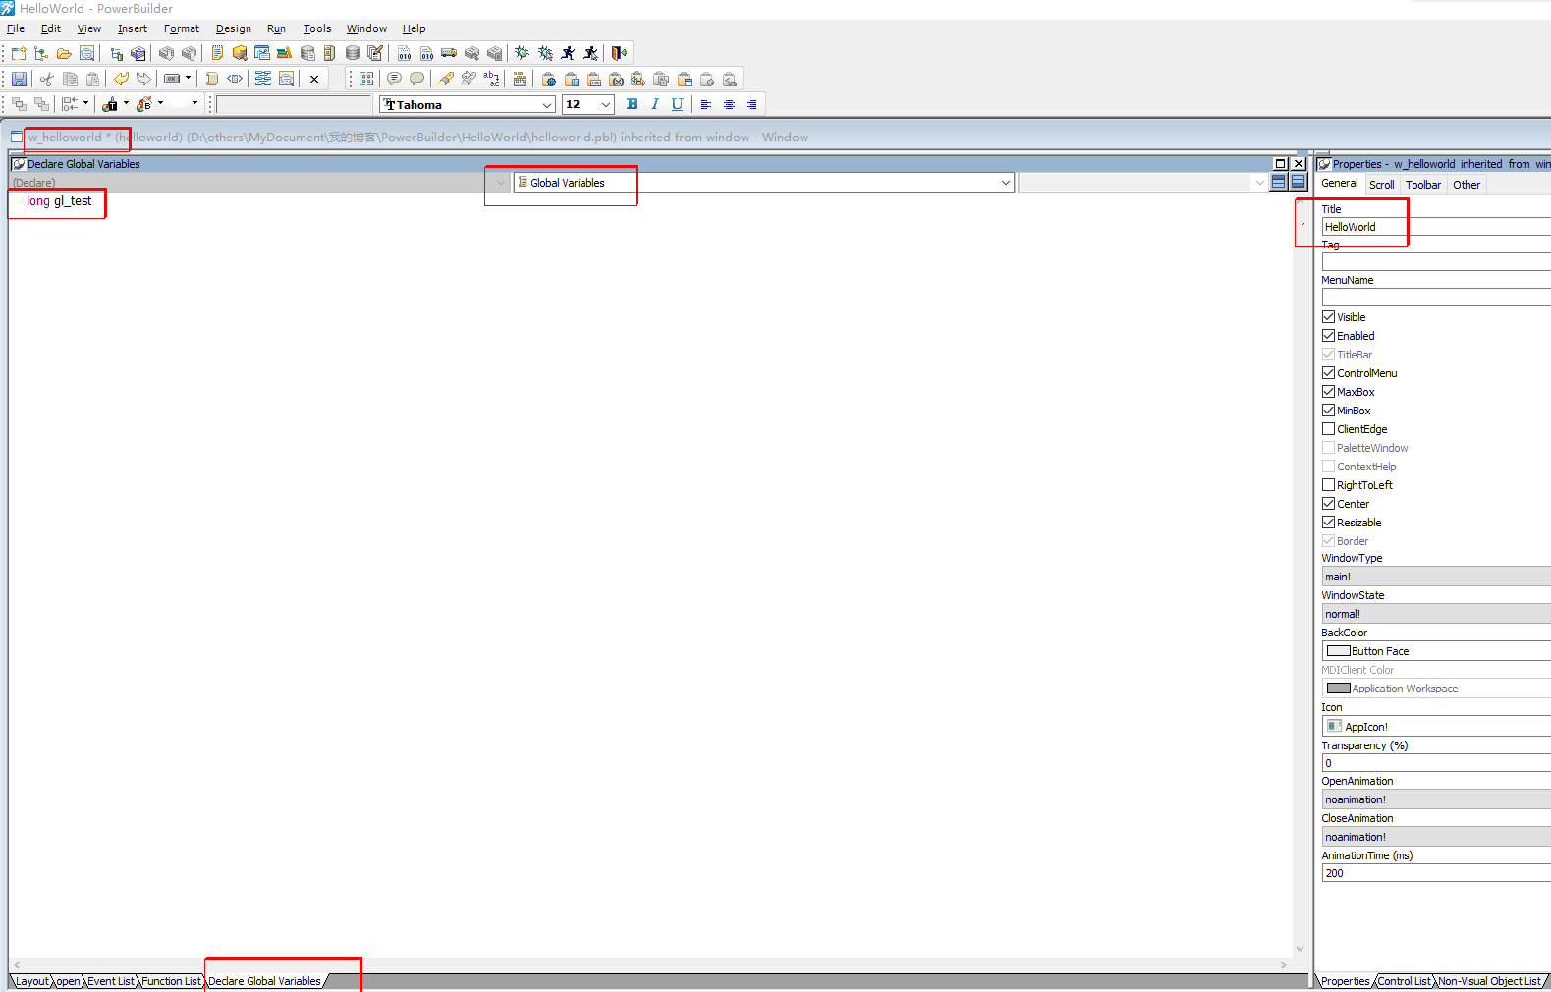
Task: Click the Comment speech-bubble icon
Action: tap(394, 79)
